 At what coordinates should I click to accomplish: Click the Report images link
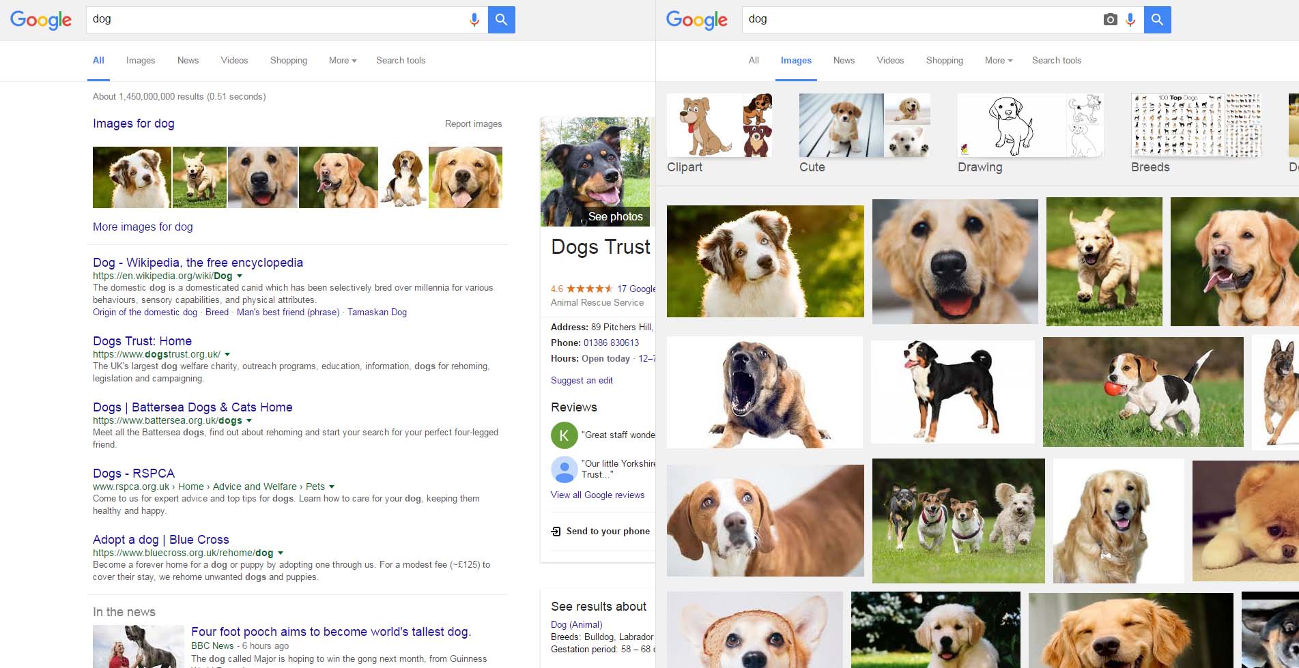[x=473, y=124]
